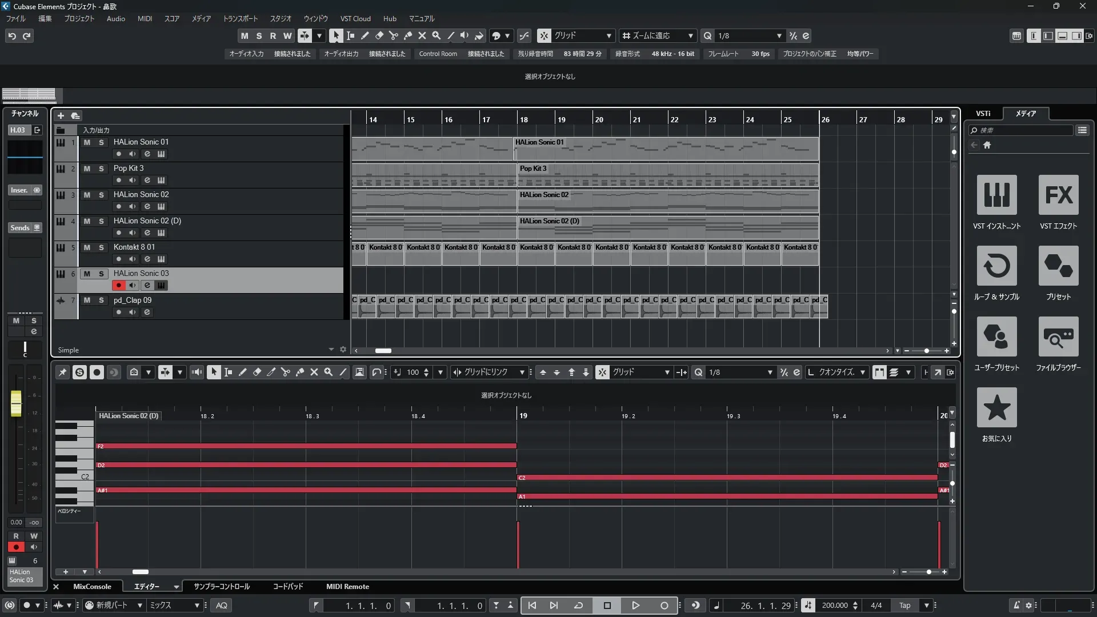The width and height of the screenshot is (1097, 617).
Task: Solo the Kontakt 8 01 track
Action: 101,247
